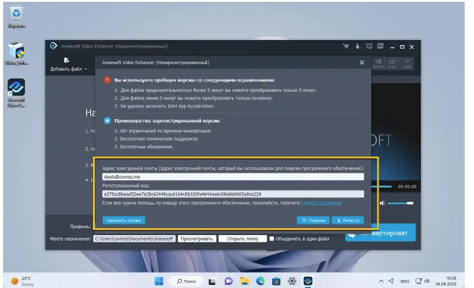Open Task View on the taskbar
Image resolution: width=474 pixels, height=288 pixels.
tap(212, 281)
